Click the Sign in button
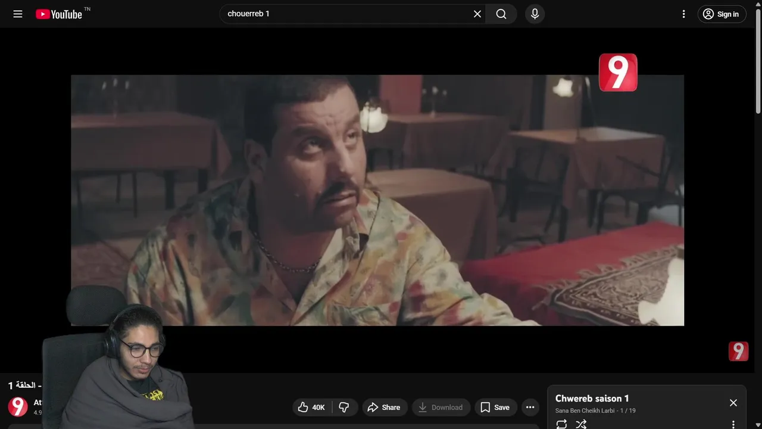 (722, 14)
